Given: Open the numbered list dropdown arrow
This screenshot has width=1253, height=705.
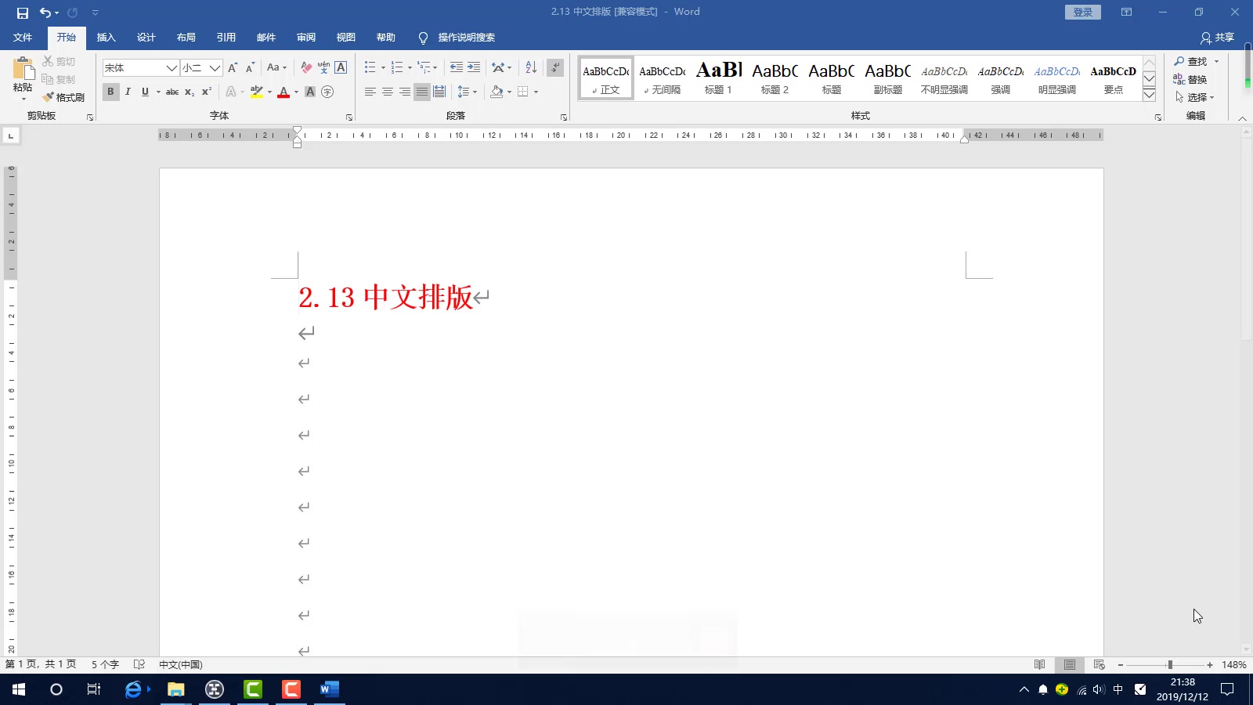Looking at the screenshot, I should 410,68.
